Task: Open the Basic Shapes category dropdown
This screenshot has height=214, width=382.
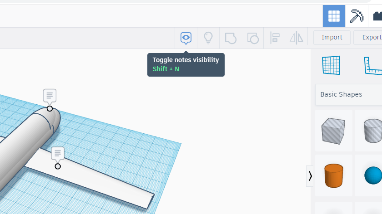Action: click(x=349, y=94)
